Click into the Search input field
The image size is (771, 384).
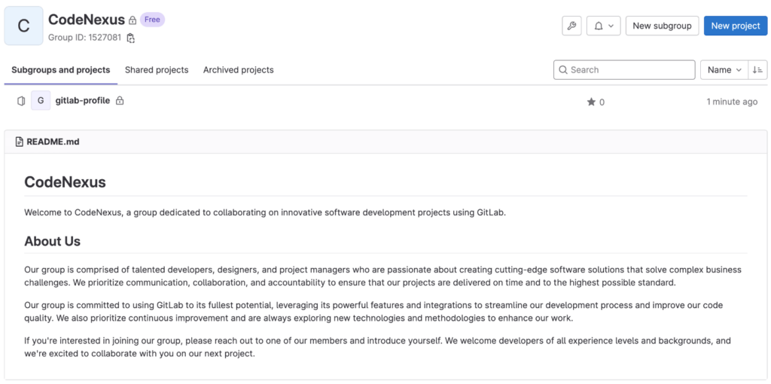[624, 70]
